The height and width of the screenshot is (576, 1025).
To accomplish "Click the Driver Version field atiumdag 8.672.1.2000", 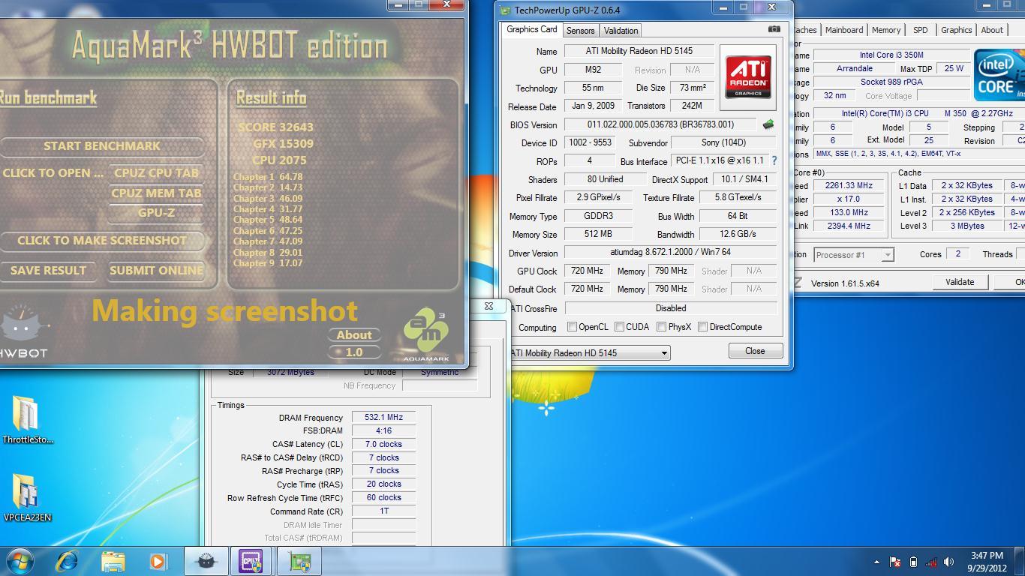I will click(670, 253).
